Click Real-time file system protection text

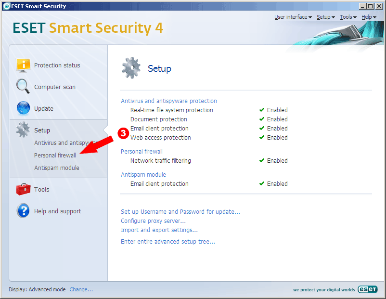click(x=172, y=110)
